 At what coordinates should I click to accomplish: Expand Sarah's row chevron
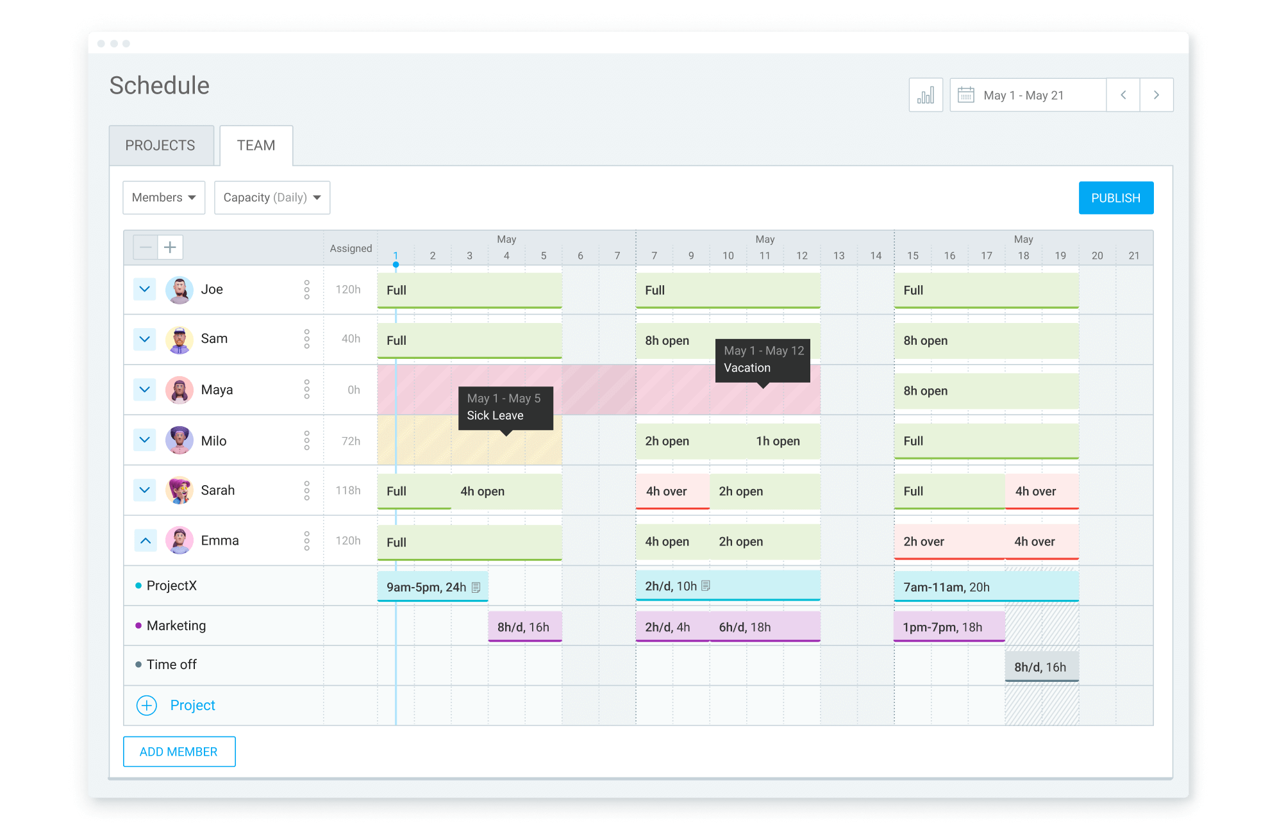click(145, 490)
